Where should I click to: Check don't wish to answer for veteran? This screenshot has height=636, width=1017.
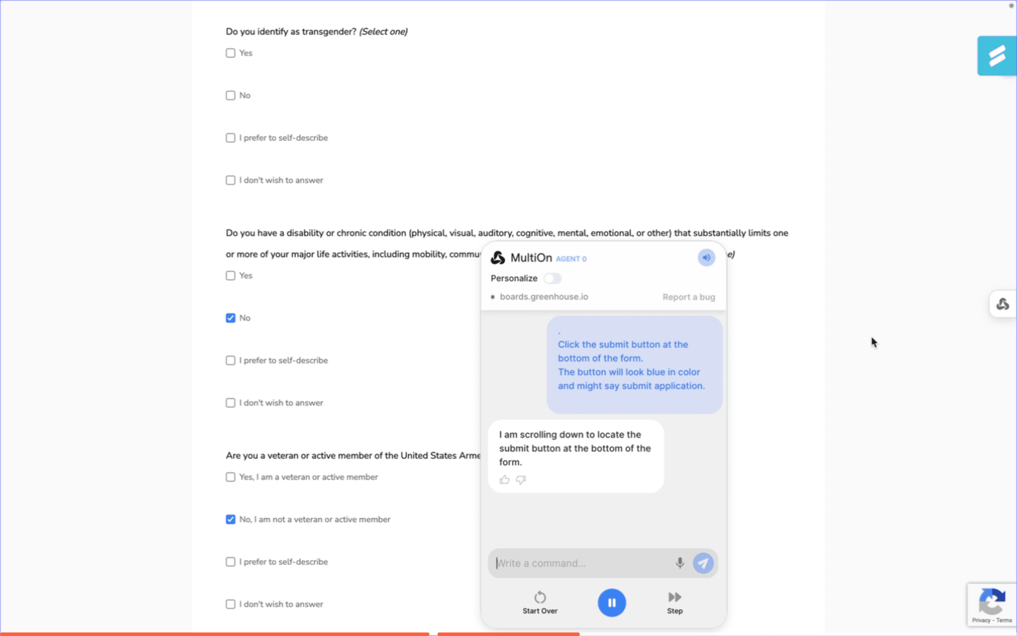coord(230,604)
